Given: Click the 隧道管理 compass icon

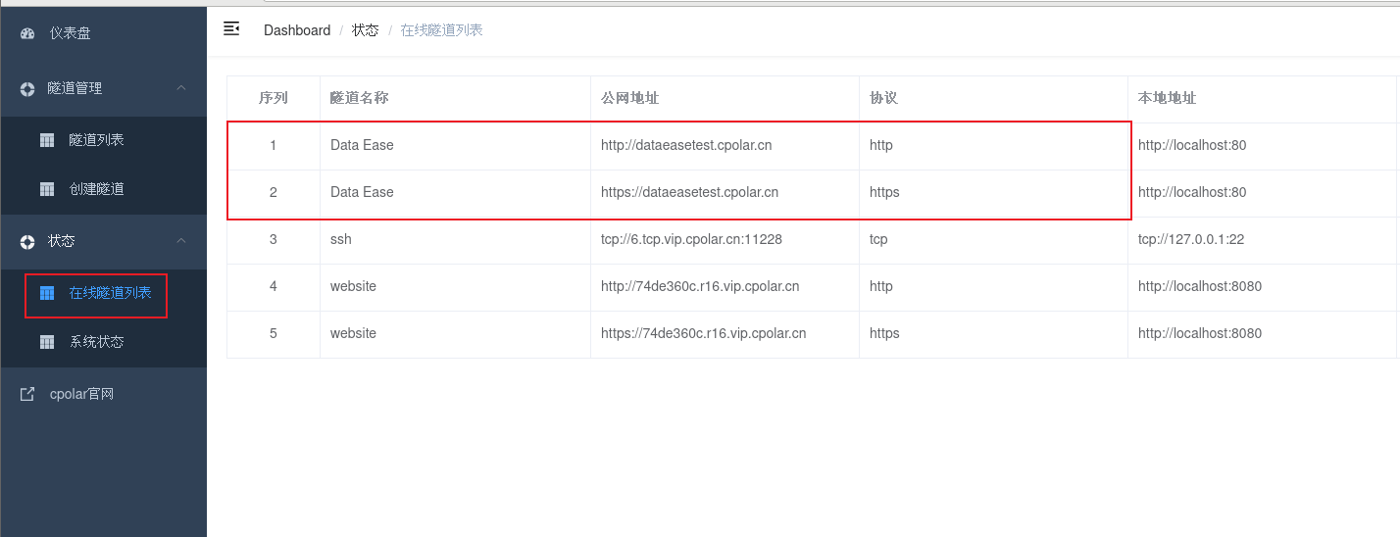Looking at the screenshot, I should [x=27, y=88].
